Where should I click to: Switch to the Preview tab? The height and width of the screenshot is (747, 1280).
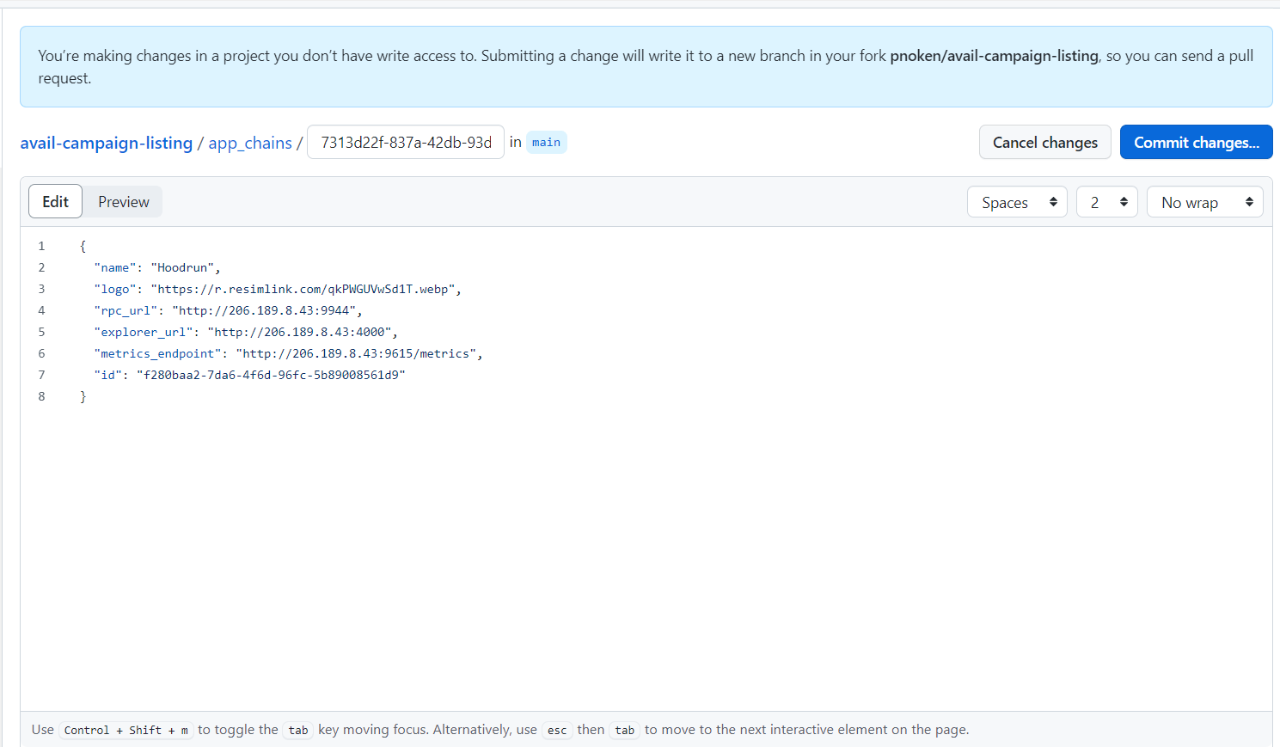[x=124, y=202]
